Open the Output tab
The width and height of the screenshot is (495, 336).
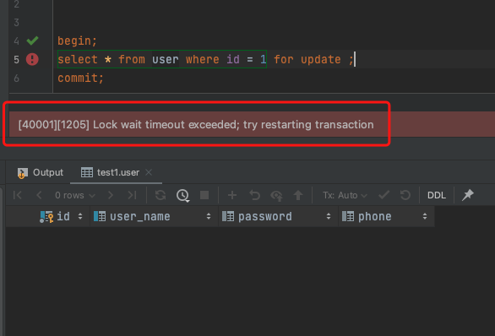click(41, 172)
